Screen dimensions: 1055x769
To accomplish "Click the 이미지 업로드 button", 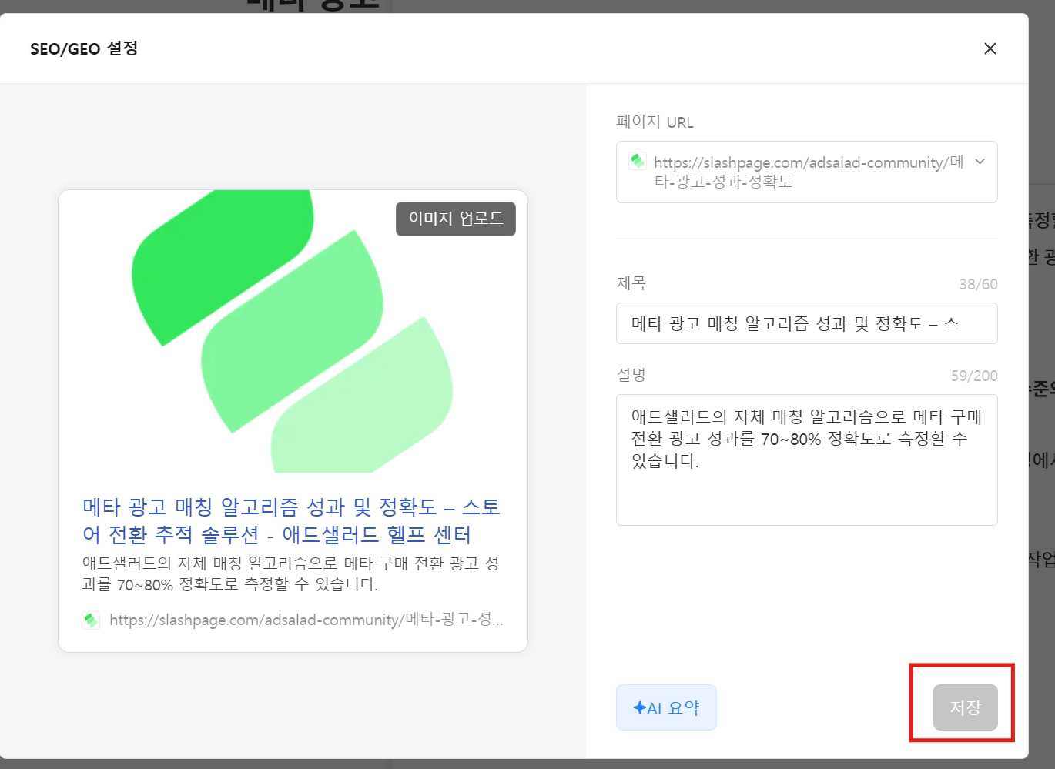I will tap(456, 219).
